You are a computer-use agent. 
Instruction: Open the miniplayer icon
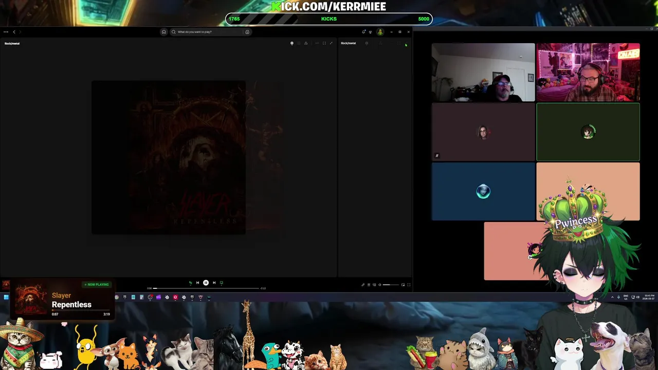(x=403, y=285)
